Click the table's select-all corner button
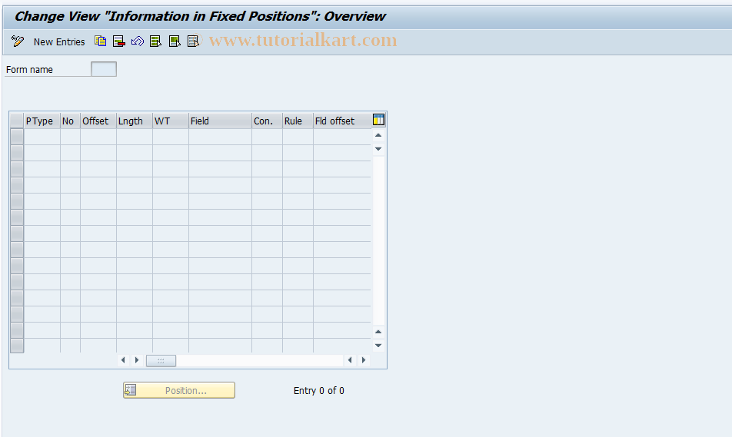732x437 pixels. 17,121
